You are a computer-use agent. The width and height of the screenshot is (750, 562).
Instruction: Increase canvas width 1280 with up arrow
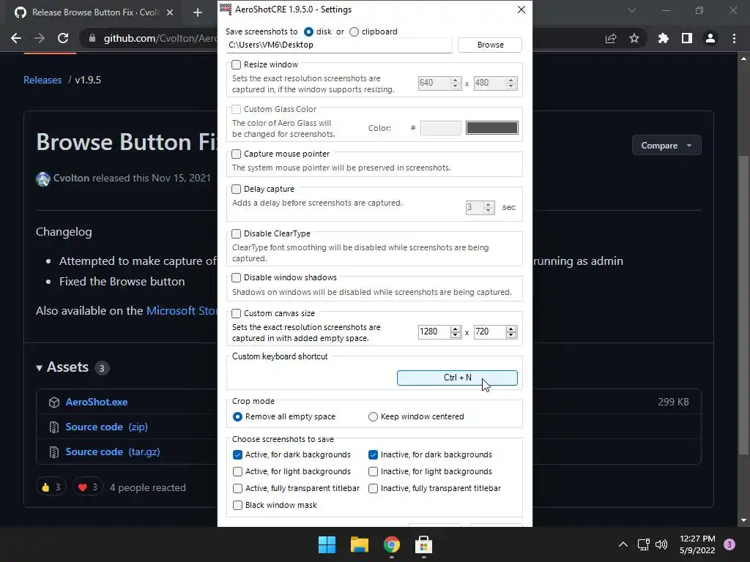[x=456, y=329]
